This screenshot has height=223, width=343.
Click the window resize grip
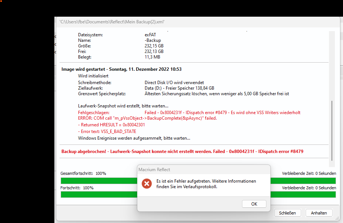tap(337, 219)
